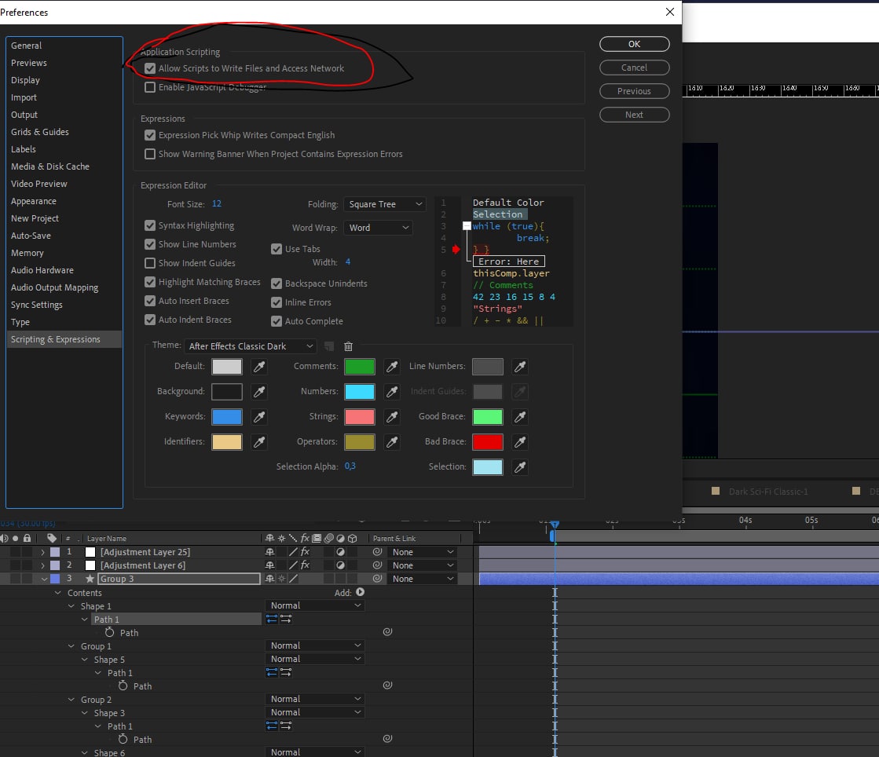
Task: Collapse the Contents group of Group 3
Action: pyautogui.click(x=58, y=592)
